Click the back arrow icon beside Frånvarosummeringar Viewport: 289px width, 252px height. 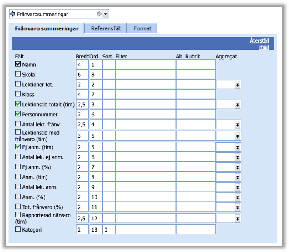(12, 14)
